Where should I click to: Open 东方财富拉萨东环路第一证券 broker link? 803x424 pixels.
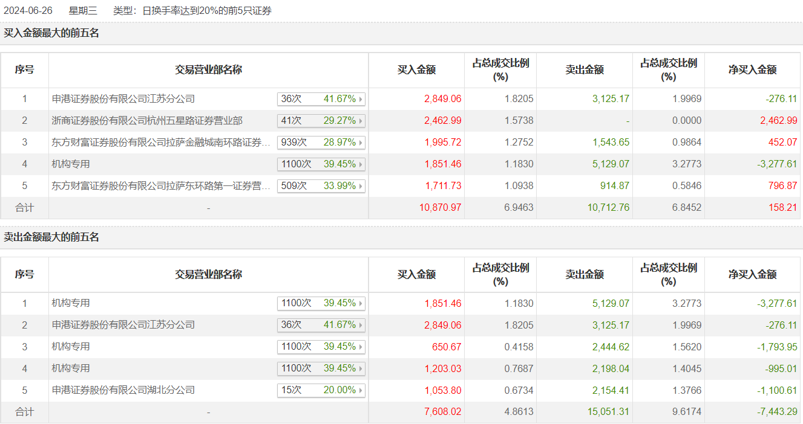pyautogui.click(x=161, y=186)
